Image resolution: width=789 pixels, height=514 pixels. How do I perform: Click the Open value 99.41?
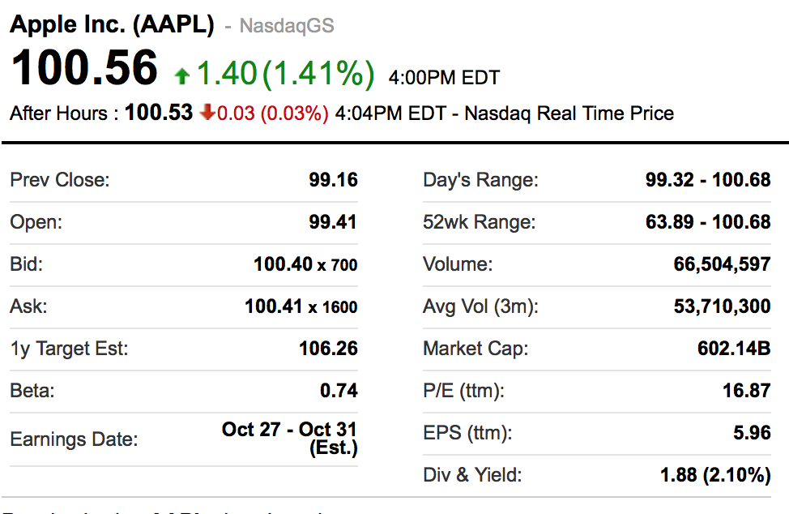(x=333, y=222)
